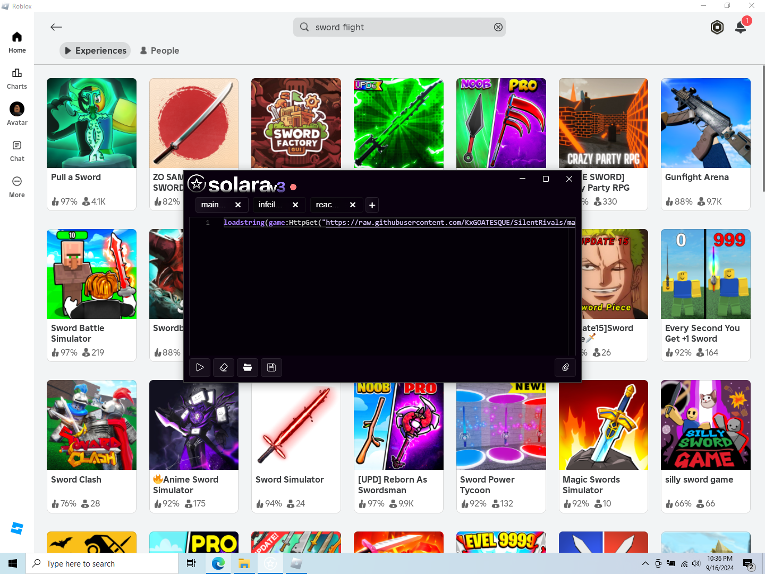Run the script with Solara execute button
765x574 pixels.
pyautogui.click(x=200, y=367)
